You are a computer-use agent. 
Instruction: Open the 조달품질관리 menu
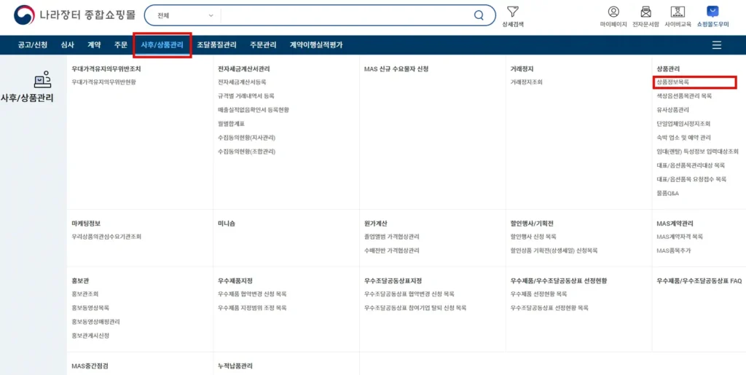coord(216,45)
